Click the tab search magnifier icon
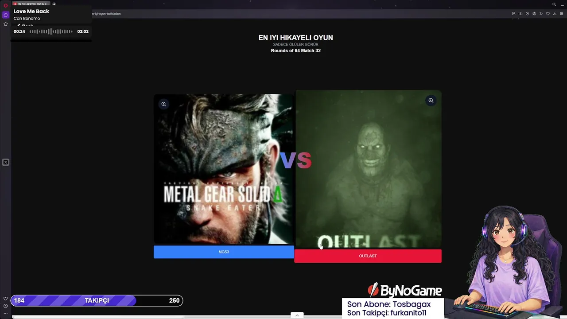 554,4
